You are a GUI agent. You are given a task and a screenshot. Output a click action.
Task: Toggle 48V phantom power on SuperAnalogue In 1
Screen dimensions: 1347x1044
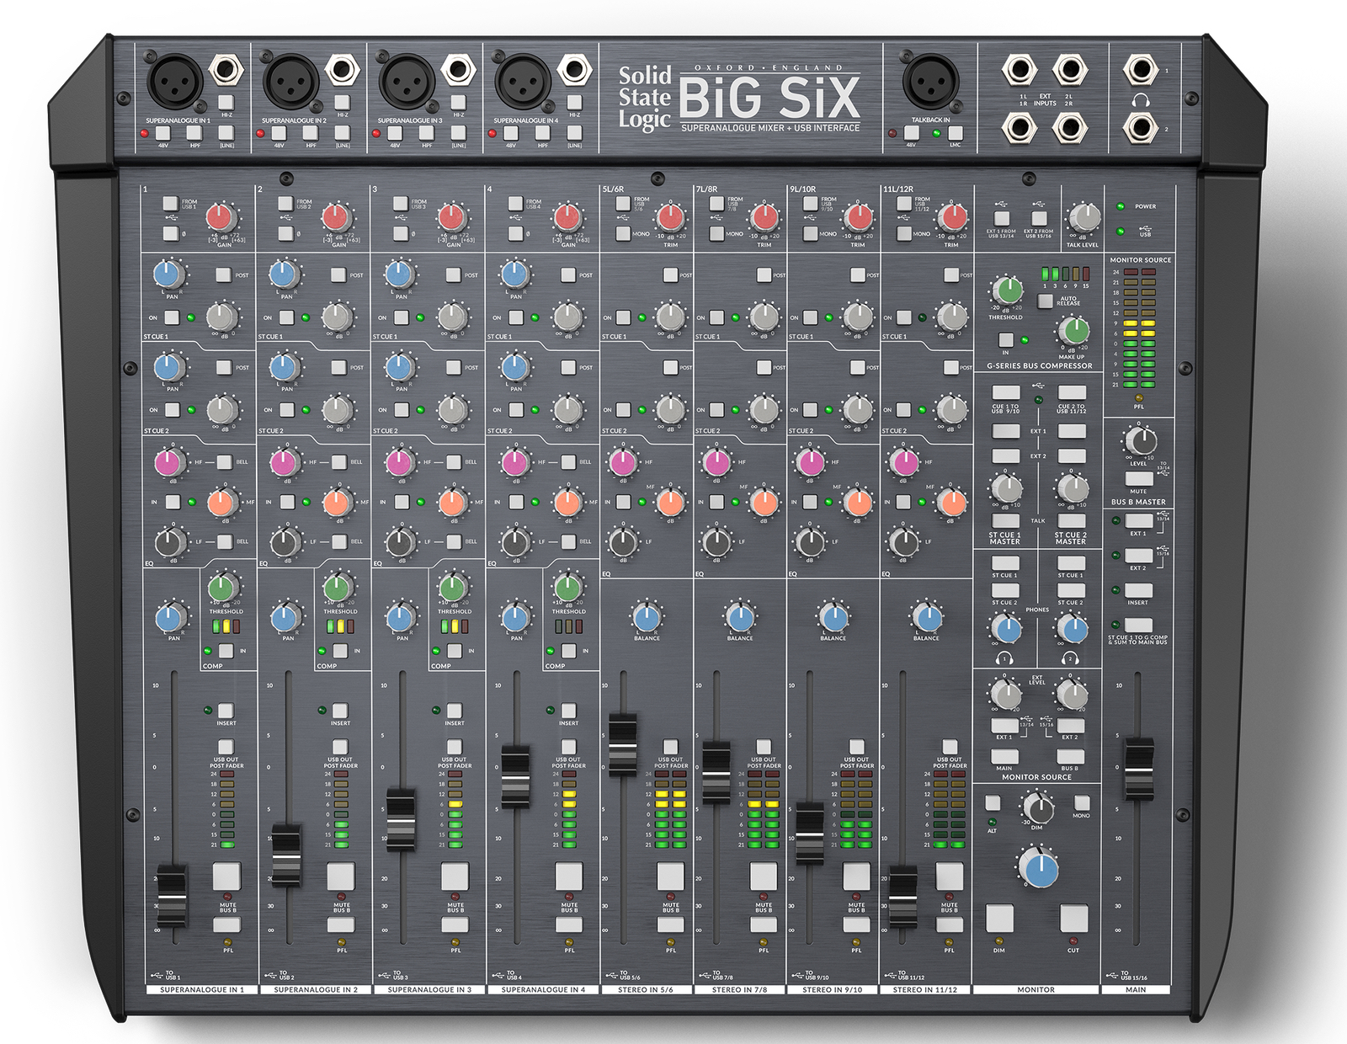[163, 133]
